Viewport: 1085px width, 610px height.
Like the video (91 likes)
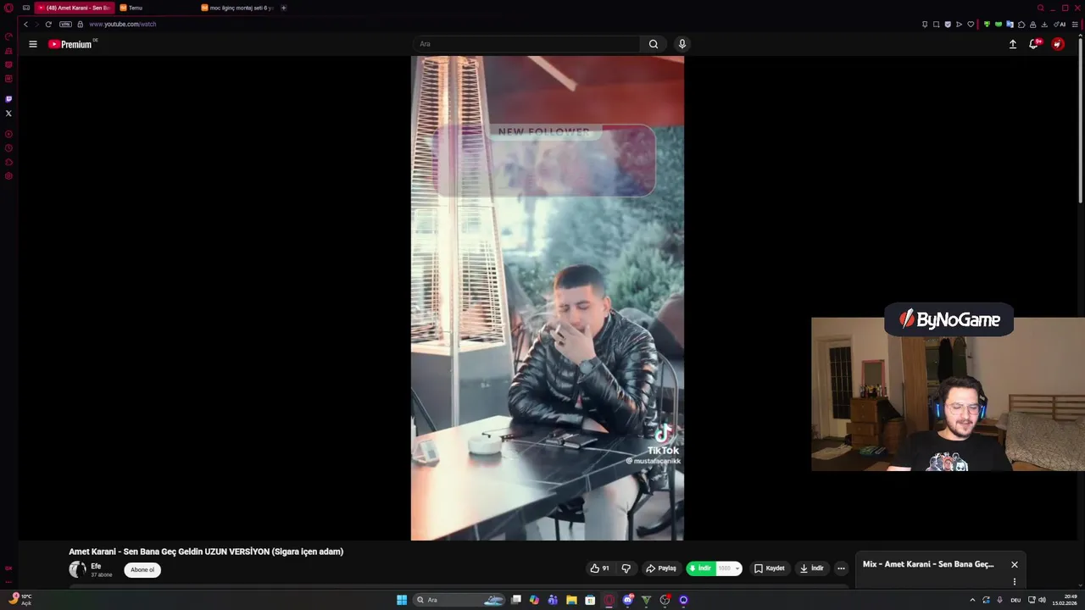point(600,568)
